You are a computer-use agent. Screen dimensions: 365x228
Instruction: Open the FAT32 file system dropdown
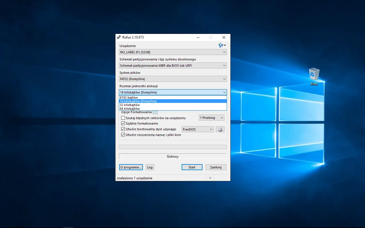coord(173,79)
